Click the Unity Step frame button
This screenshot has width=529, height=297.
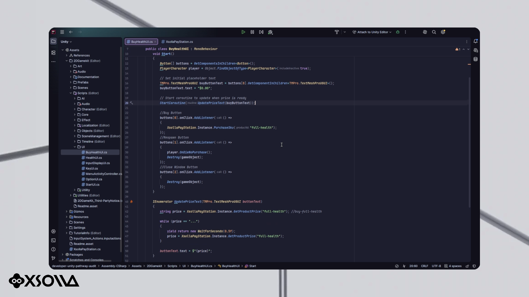pos(261,32)
